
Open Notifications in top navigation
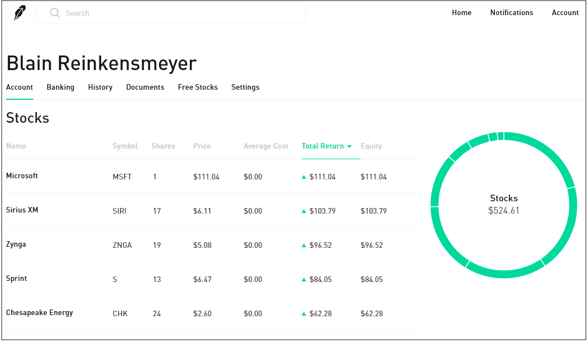pos(511,13)
